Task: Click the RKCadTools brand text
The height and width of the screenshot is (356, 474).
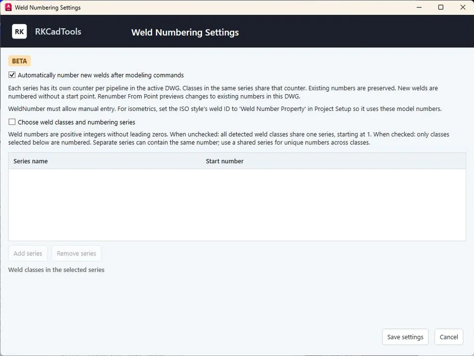Action: coord(58,32)
